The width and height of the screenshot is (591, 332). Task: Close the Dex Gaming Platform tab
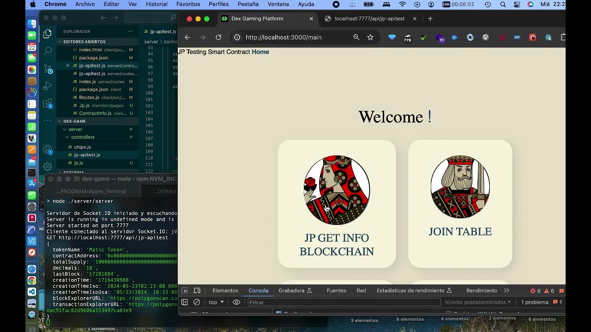(x=311, y=19)
